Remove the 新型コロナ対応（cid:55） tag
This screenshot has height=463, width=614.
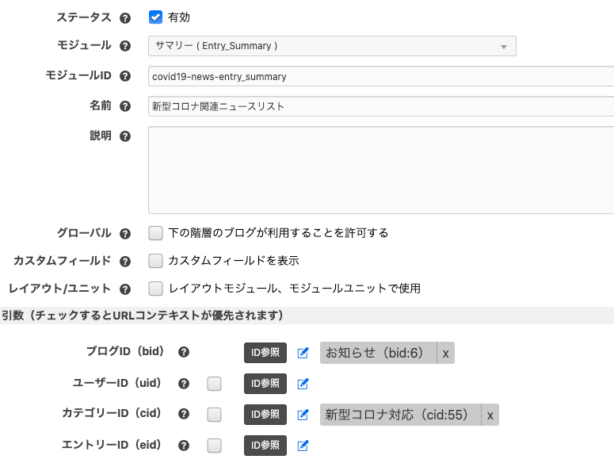490,415
